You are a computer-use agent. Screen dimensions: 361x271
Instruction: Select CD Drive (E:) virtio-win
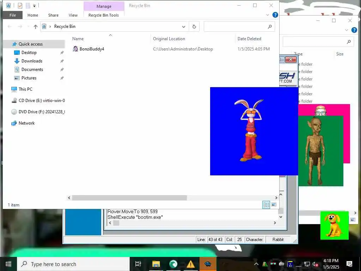(38, 101)
